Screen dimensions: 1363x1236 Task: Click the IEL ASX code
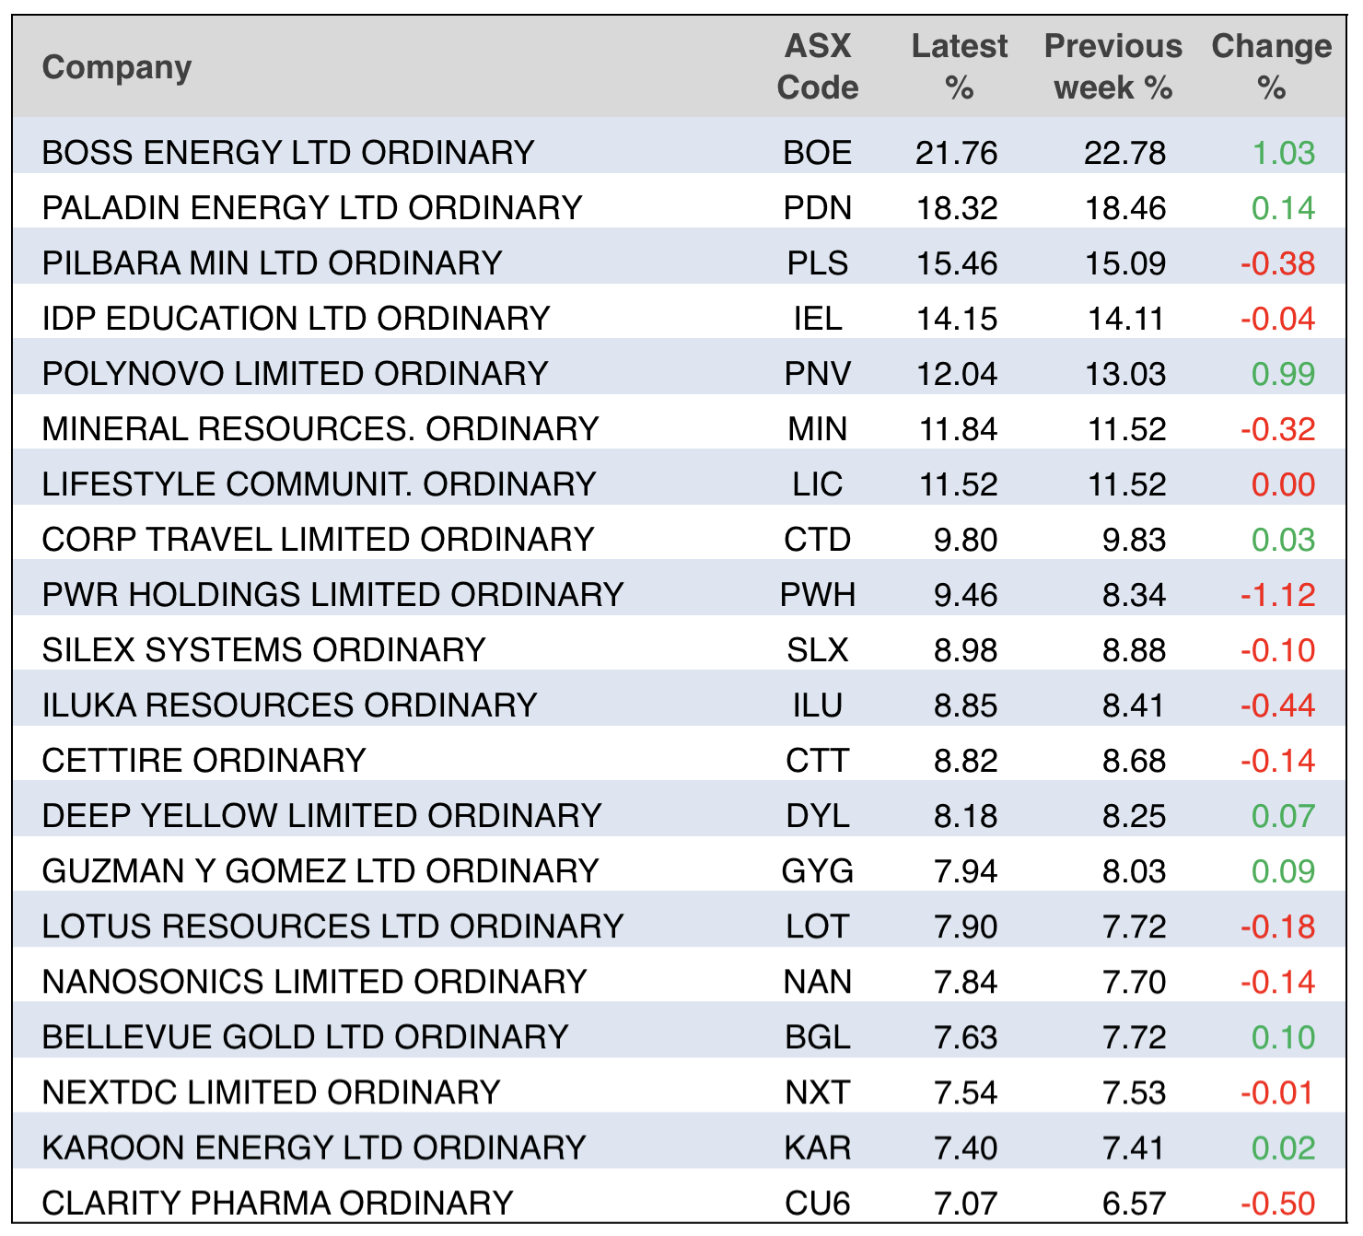pos(817,319)
